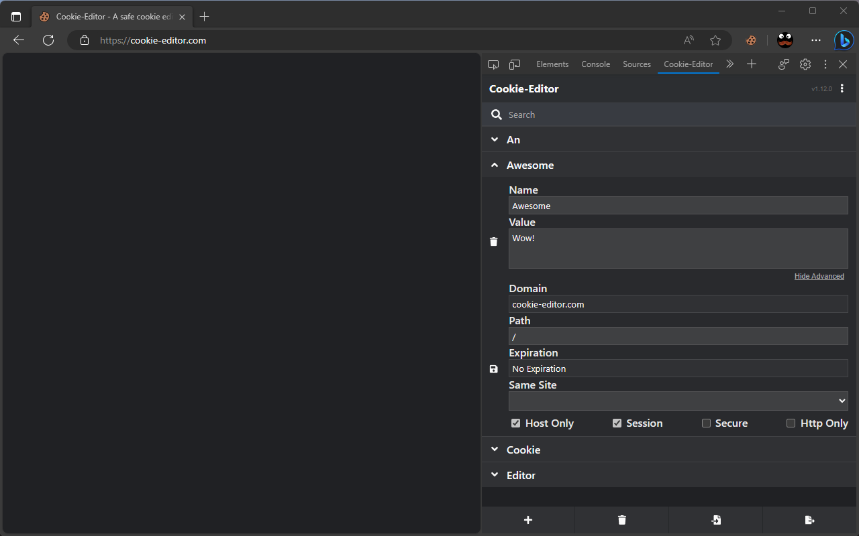Activate the inspect element tool
Viewport: 859px width, 536px height.
pyautogui.click(x=493, y=64)
